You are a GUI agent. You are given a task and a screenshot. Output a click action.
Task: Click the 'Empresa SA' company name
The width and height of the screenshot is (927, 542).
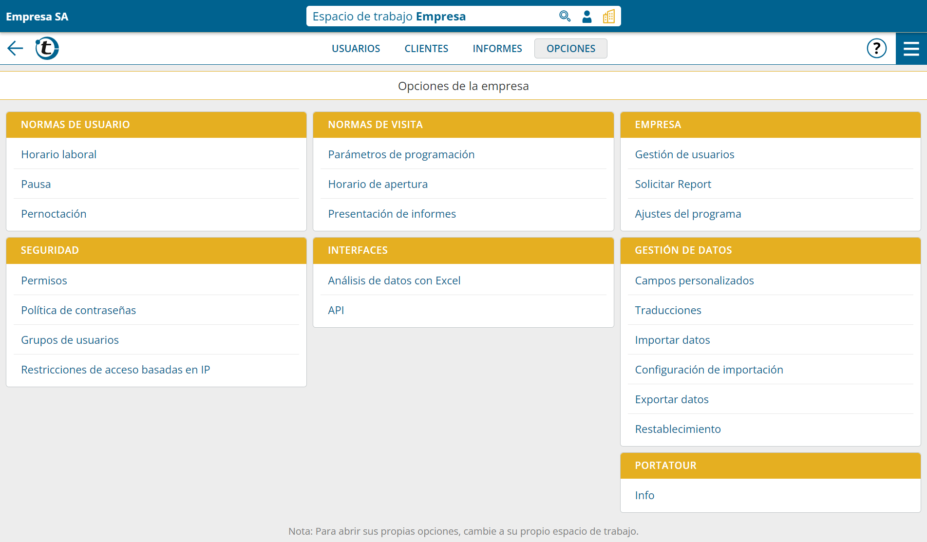[x=37, y=17]
